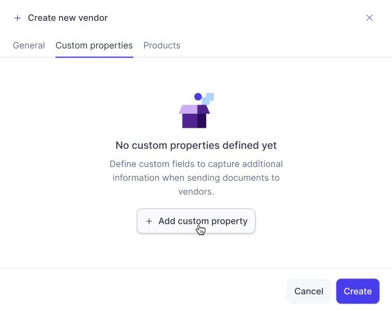Click the Create new vendor title text

click(68, 18)
